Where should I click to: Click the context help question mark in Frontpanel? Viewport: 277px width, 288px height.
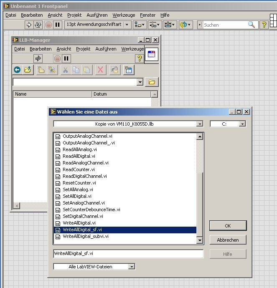point(264,25)
